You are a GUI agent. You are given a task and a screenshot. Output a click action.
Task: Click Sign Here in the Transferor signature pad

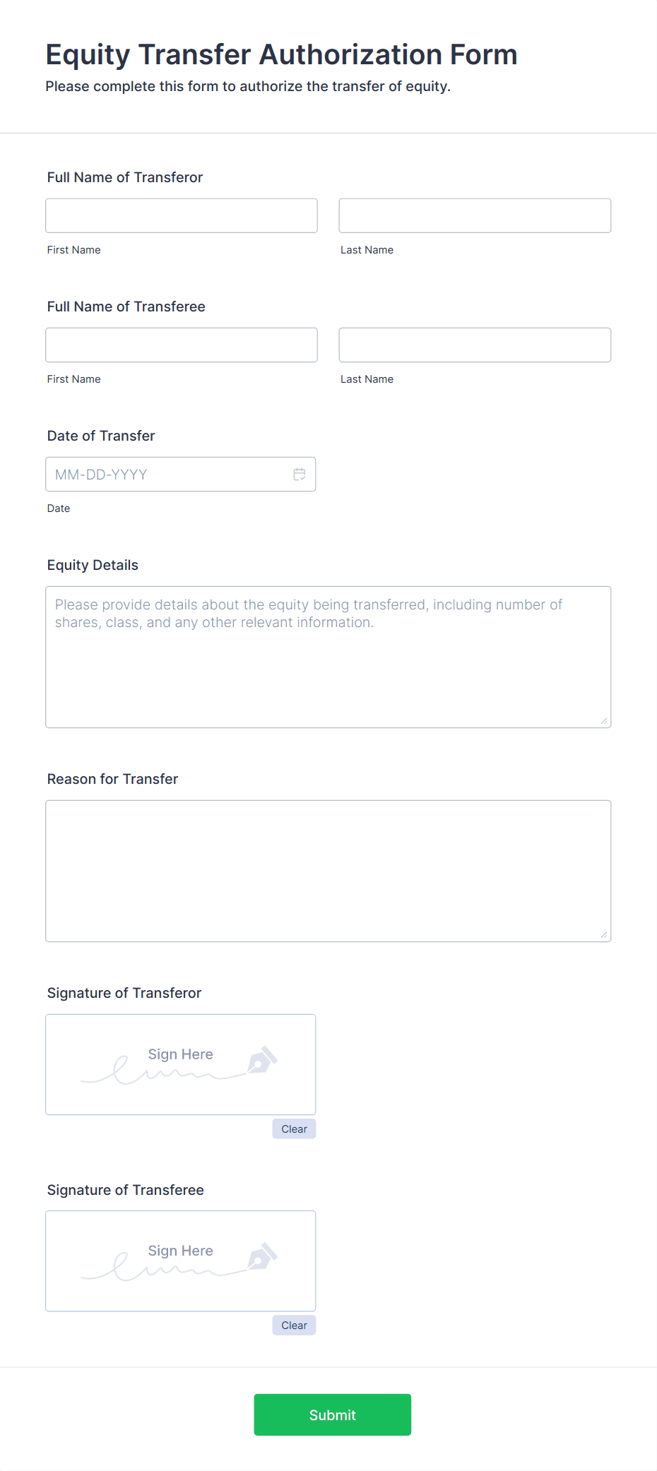click(181, 1054)
